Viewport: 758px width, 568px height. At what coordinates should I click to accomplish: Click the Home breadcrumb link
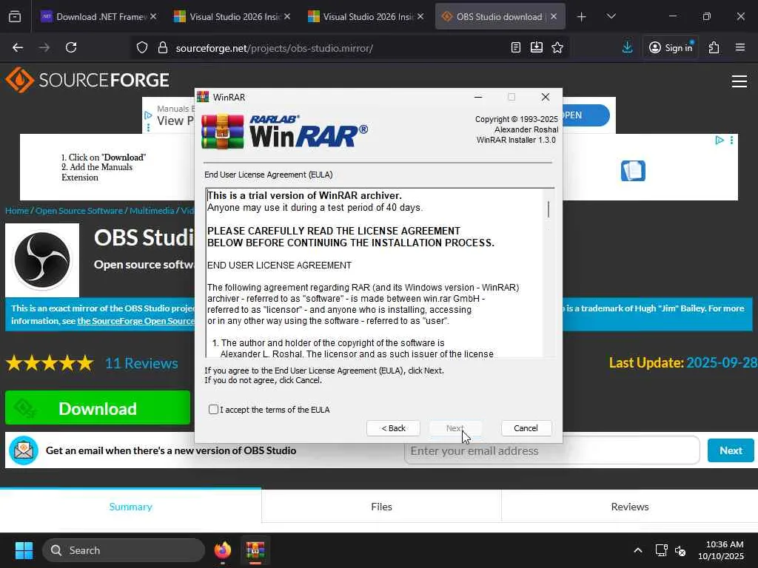tap(17, 211)
